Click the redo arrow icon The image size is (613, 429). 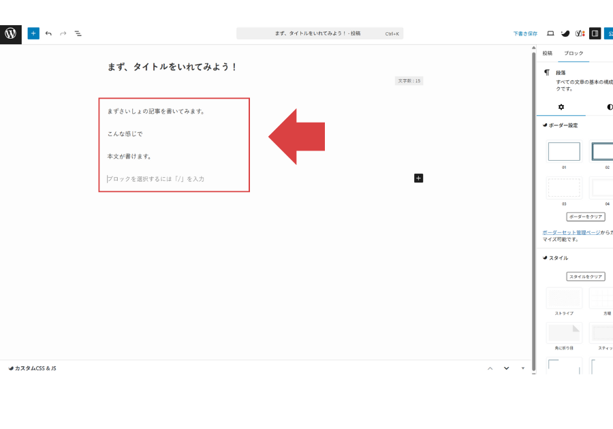pos(63,33)
